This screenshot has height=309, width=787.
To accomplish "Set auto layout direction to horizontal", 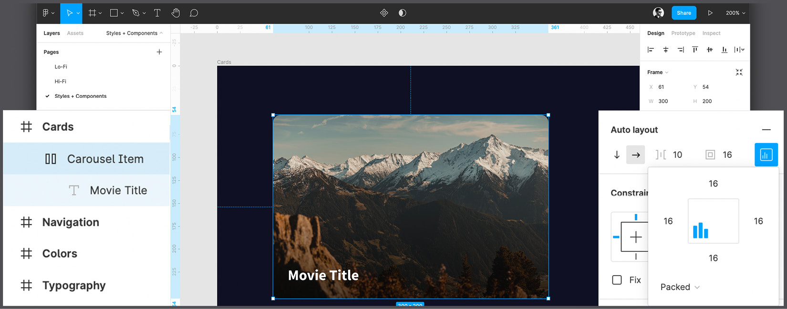I will coord(636,154).
